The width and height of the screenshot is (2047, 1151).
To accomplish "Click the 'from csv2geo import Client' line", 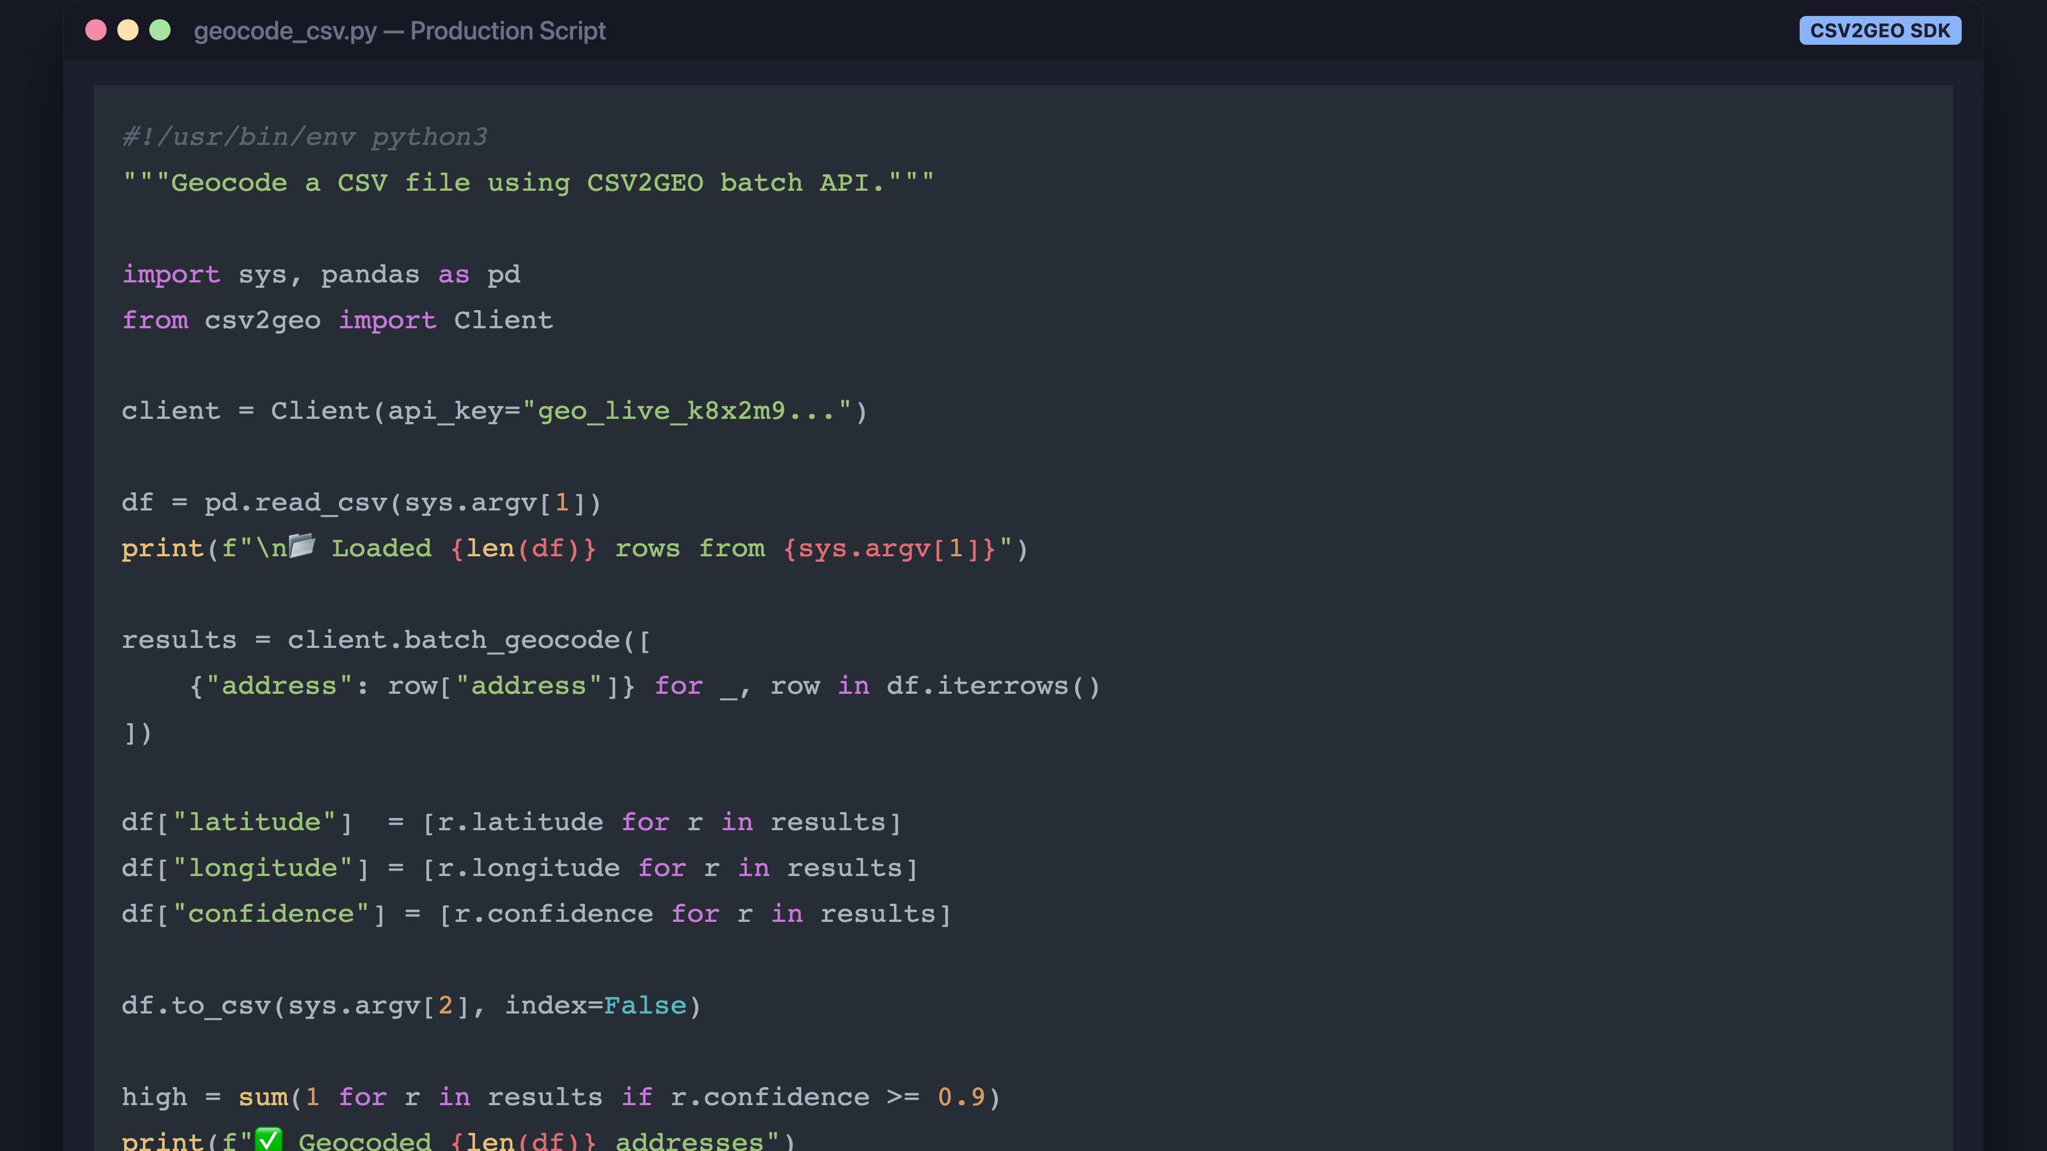I will tap(338, 320).
